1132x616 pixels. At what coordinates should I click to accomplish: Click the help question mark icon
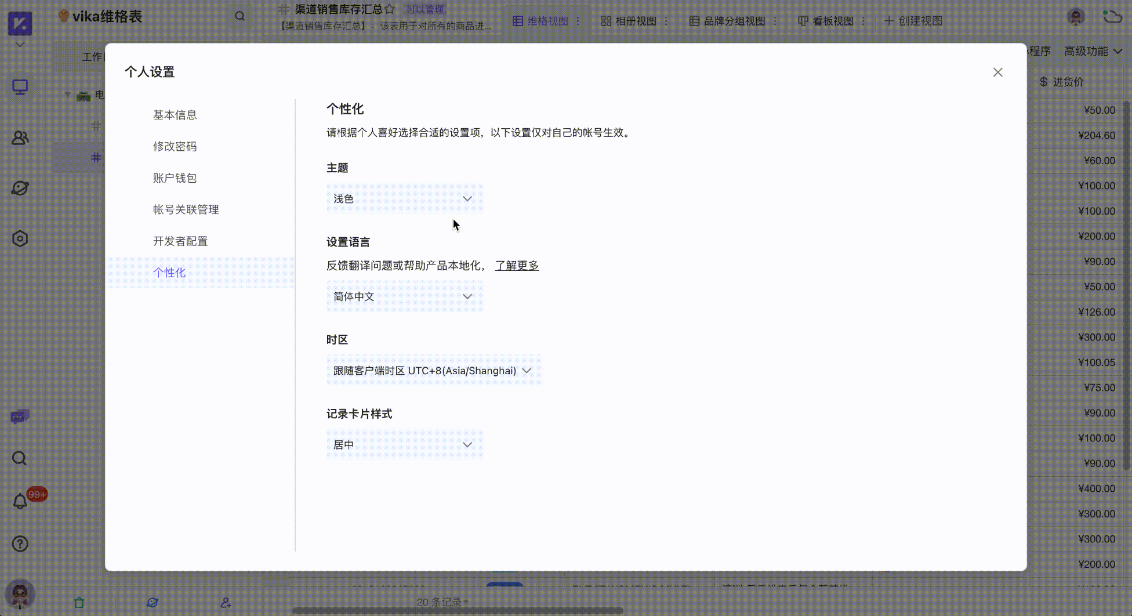[20, 543]
